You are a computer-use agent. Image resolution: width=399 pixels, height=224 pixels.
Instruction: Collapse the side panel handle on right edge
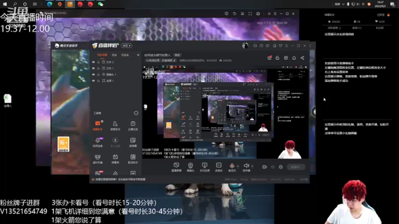coord(314,112)
